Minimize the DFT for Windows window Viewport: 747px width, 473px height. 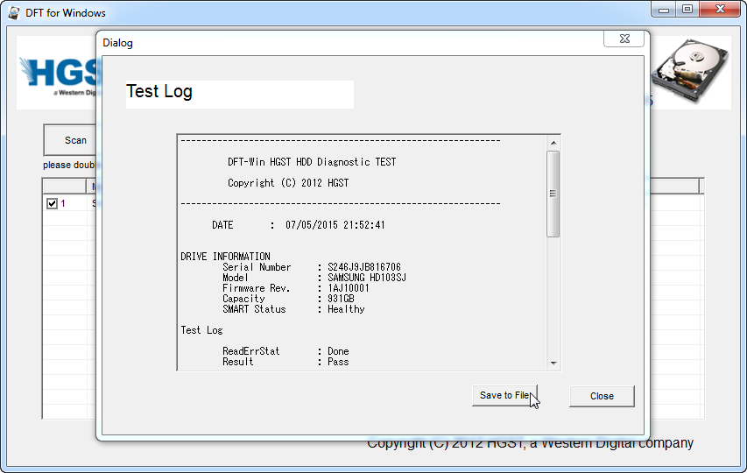pos(664,9)
